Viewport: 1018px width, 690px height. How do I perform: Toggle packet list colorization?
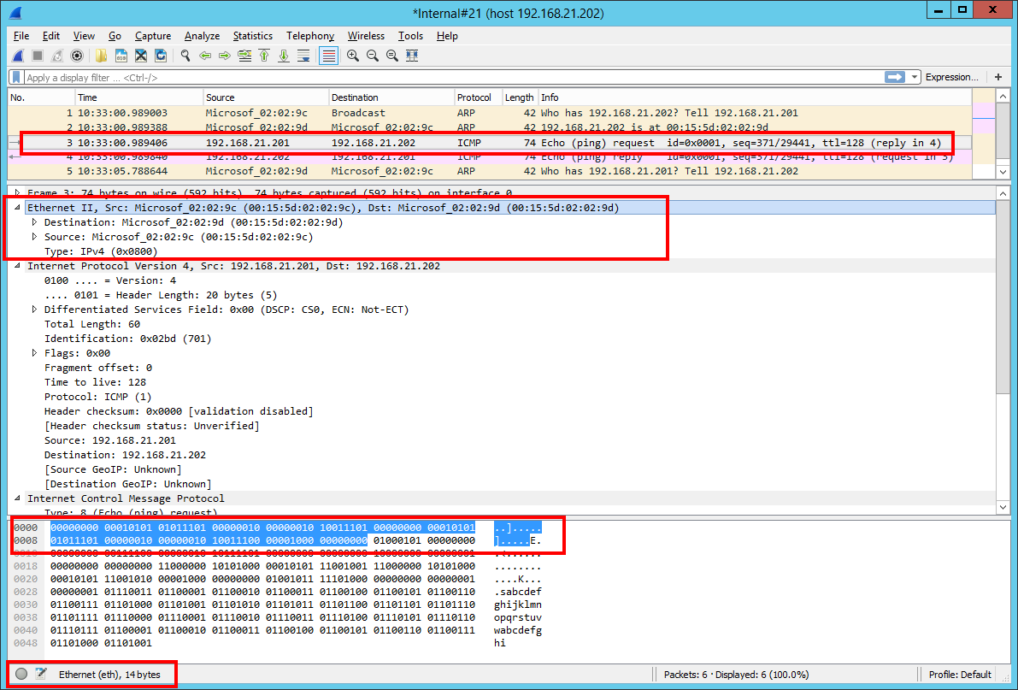(328, 56)
